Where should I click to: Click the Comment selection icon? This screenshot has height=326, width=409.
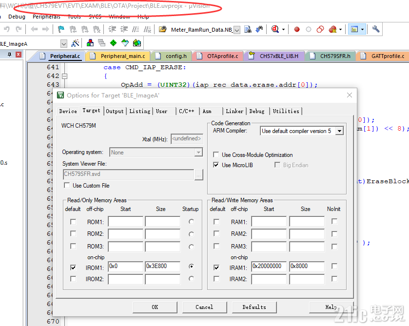(x=136, y=29)
